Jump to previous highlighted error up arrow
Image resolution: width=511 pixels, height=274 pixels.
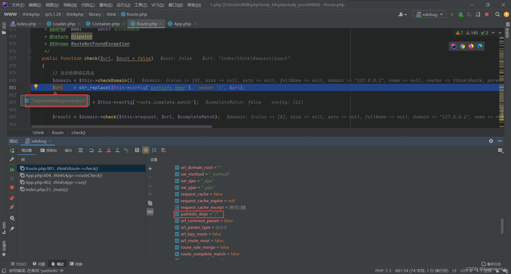coord(493,33)
